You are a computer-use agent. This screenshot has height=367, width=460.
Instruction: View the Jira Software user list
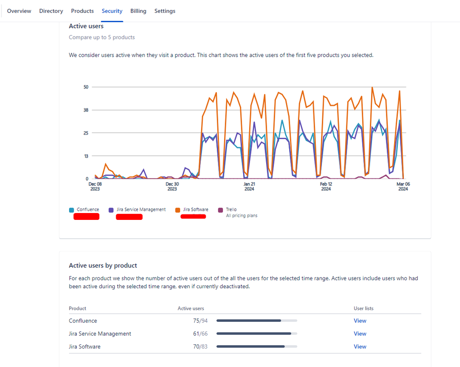[x=360, y=346]
